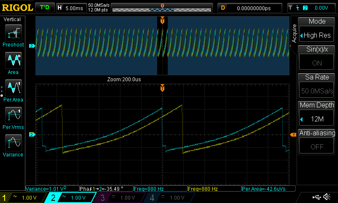Toggle the speaker sound icon
This screenshot has width=338, height=203.
click(x=327, y=197)
